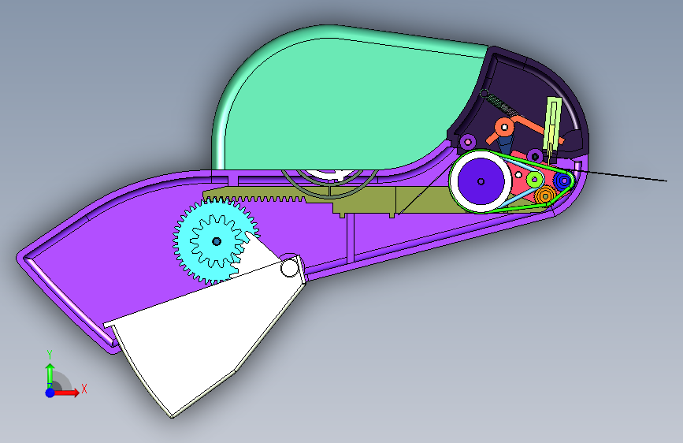Click the center hole of cyan gear
The image size is (683, 443).
(x=217, y=241)
